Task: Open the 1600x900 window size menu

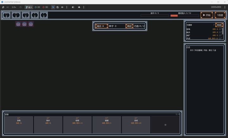Action: [216, 7]
